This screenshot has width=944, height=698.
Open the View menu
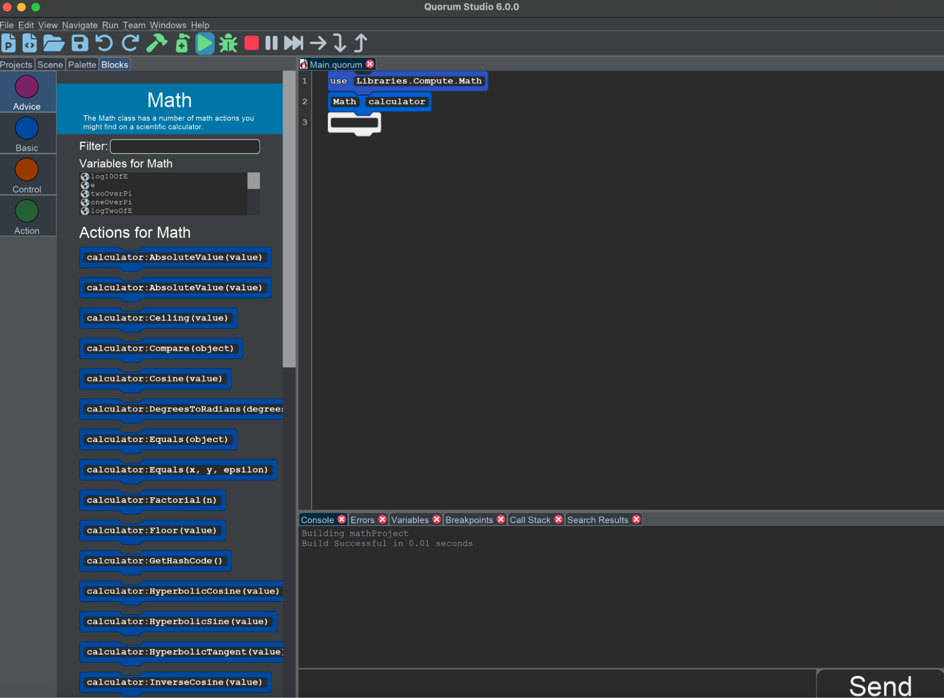(48, 25)
